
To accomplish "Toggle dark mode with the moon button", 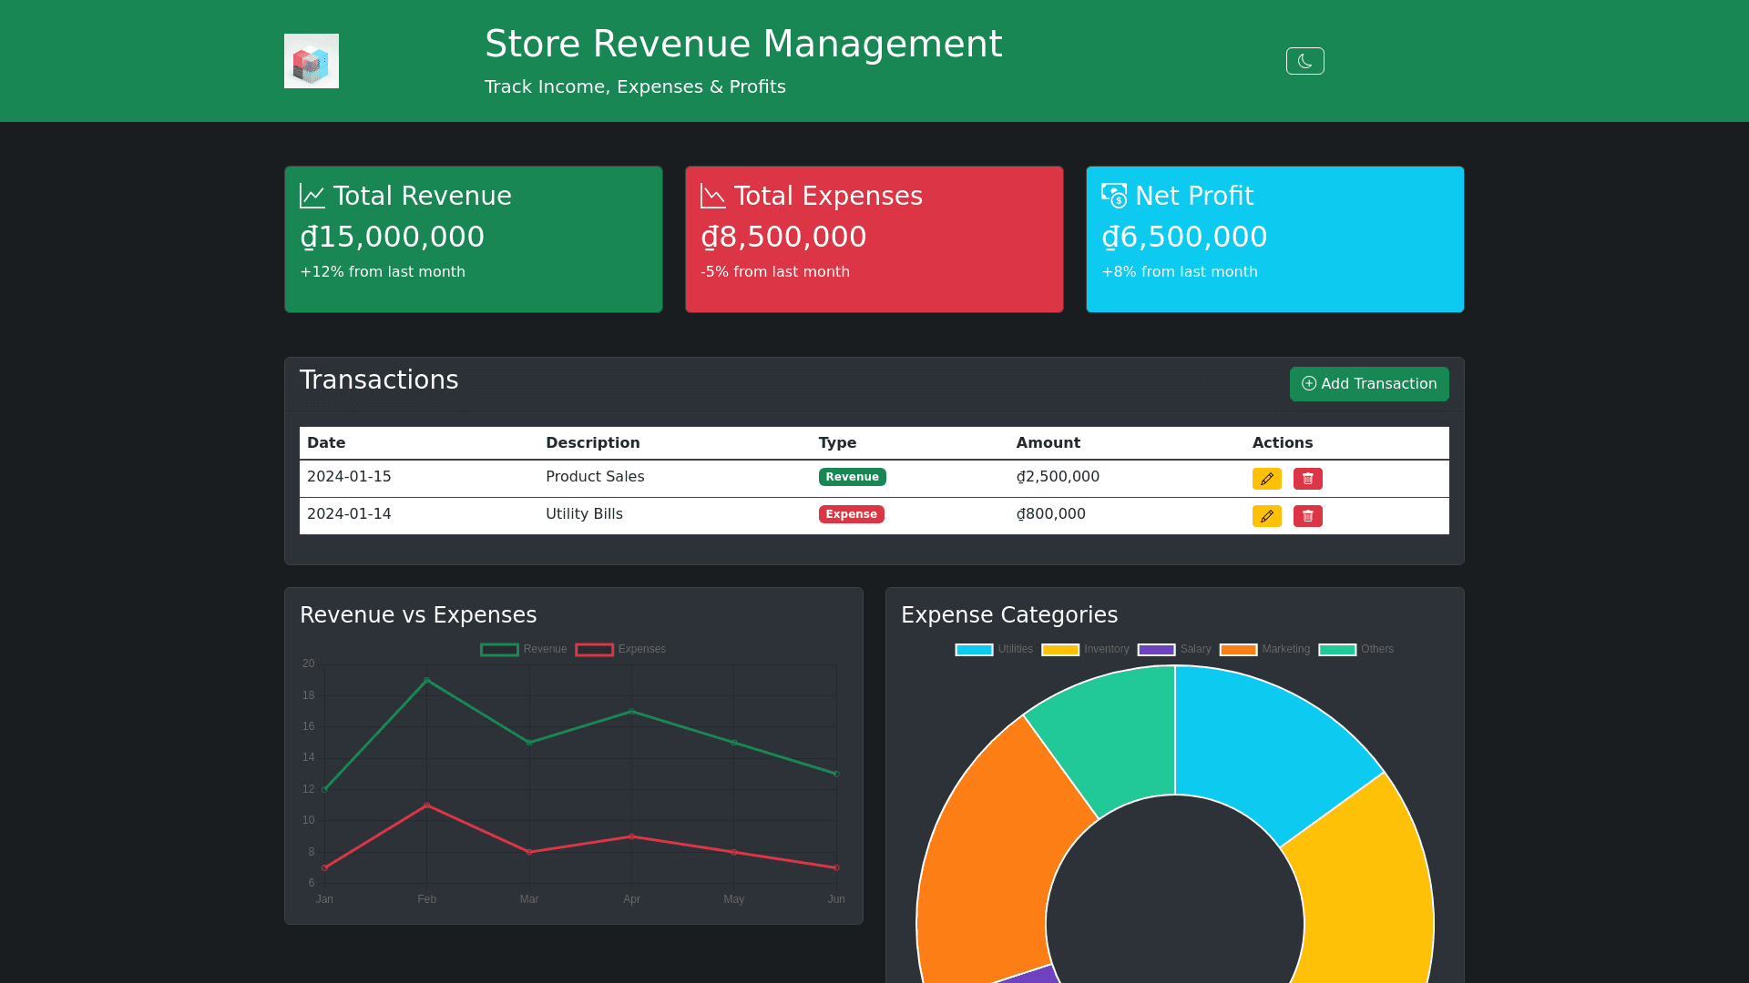I will pos(1304,61).
